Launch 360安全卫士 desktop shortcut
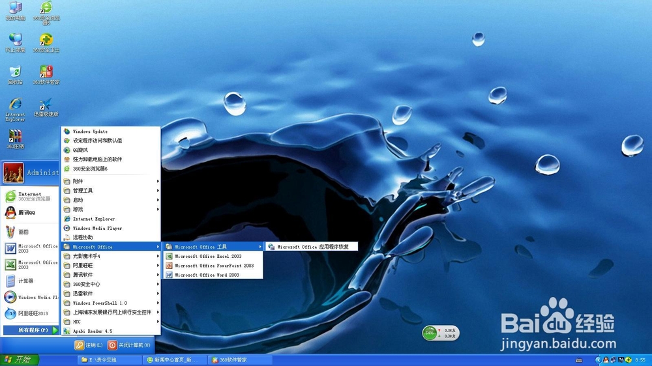The height and width of the screenshot is (366, 652). pyautogui.click(x=46, y=42)
